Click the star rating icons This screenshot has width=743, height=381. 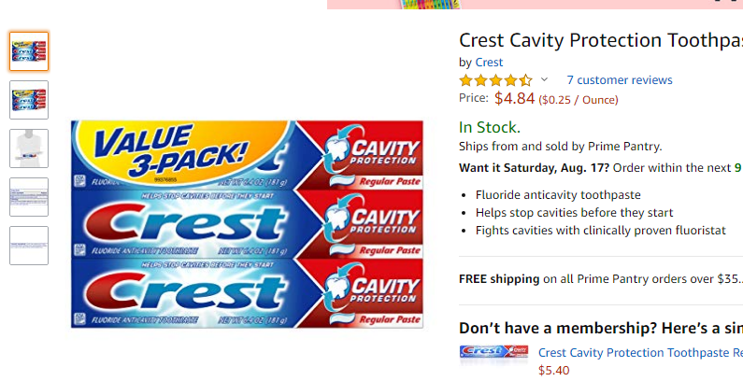click(x=495, y=80)
